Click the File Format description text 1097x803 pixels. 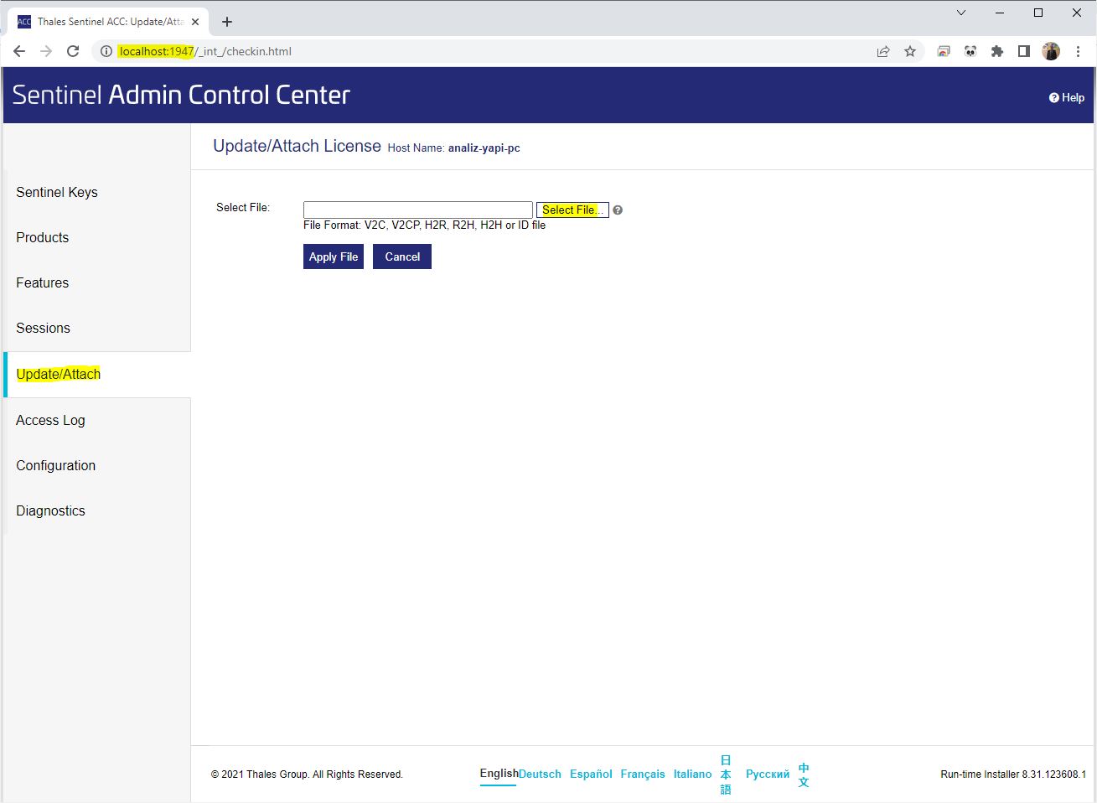coord(424,225)
